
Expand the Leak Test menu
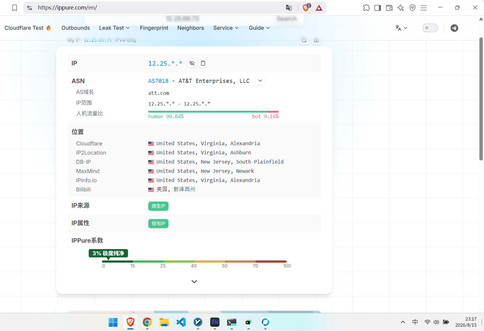pyautogui.click(x=114, y=28)
